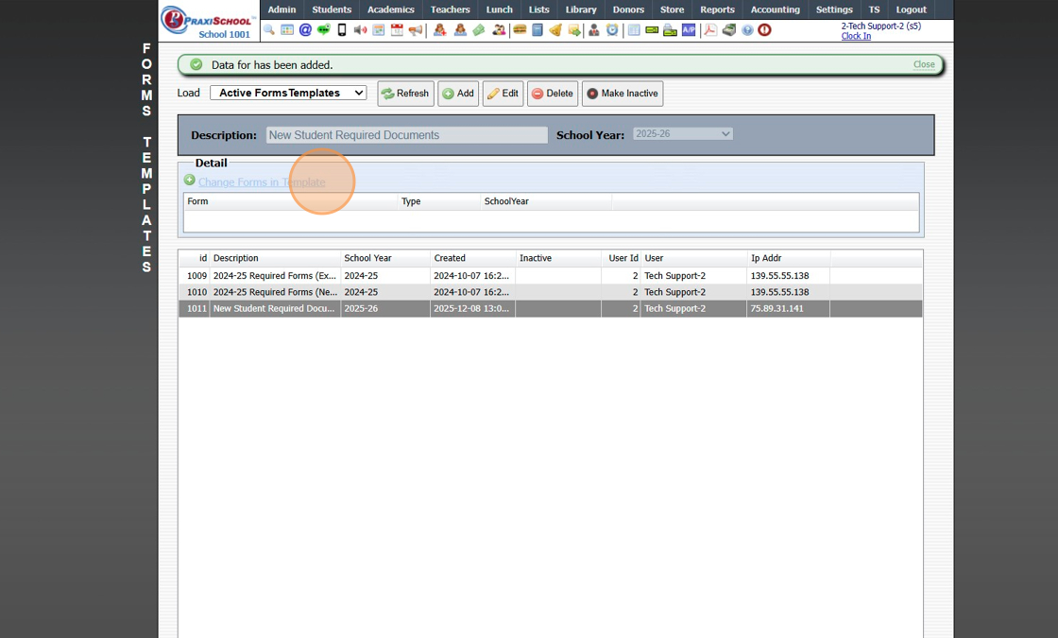Image resolution: width=1058 pixels, height=638 pixels.
Task: Click the Clock In link
Action: coord(856,36)
